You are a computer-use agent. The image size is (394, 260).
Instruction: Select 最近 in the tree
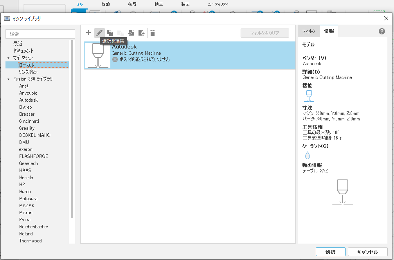[x=18, y=44]
